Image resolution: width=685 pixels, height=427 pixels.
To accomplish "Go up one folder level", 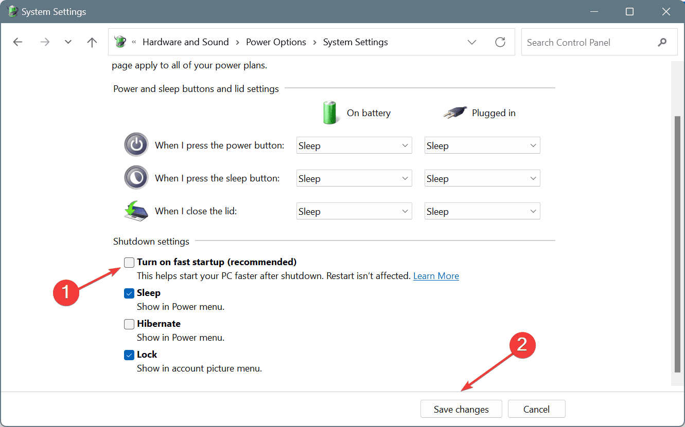I will 92,42.
